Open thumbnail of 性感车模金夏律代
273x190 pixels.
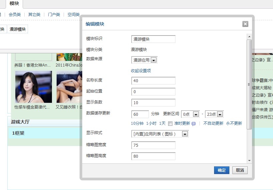(x=34, y=87)
